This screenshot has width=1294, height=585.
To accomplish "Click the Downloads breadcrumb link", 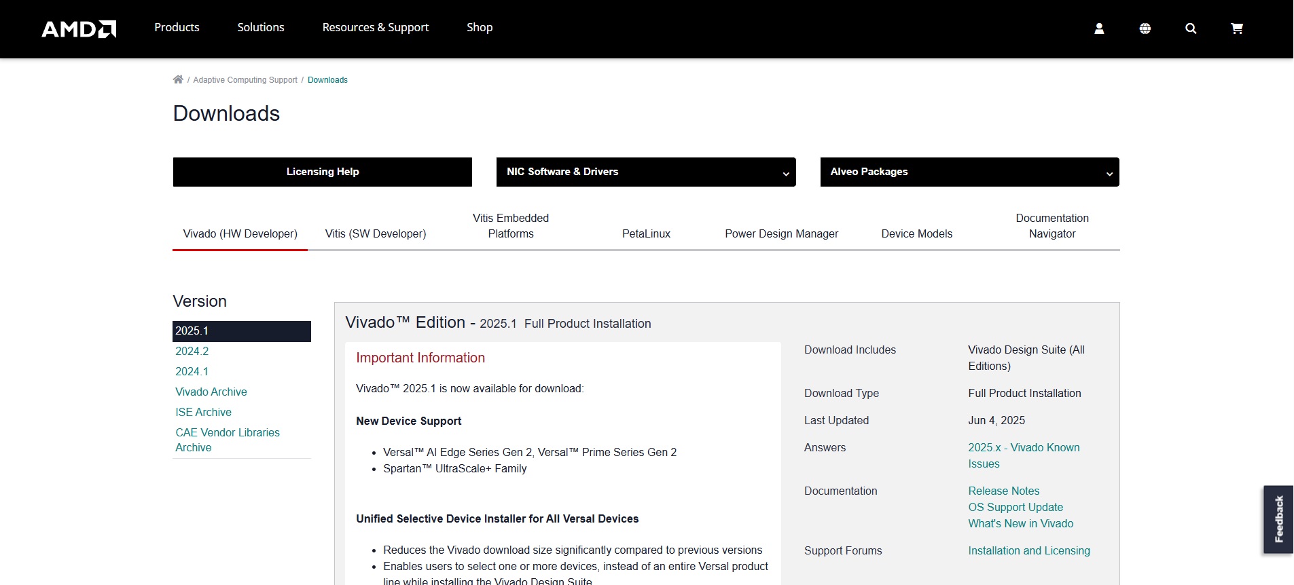I will (327, 80).
